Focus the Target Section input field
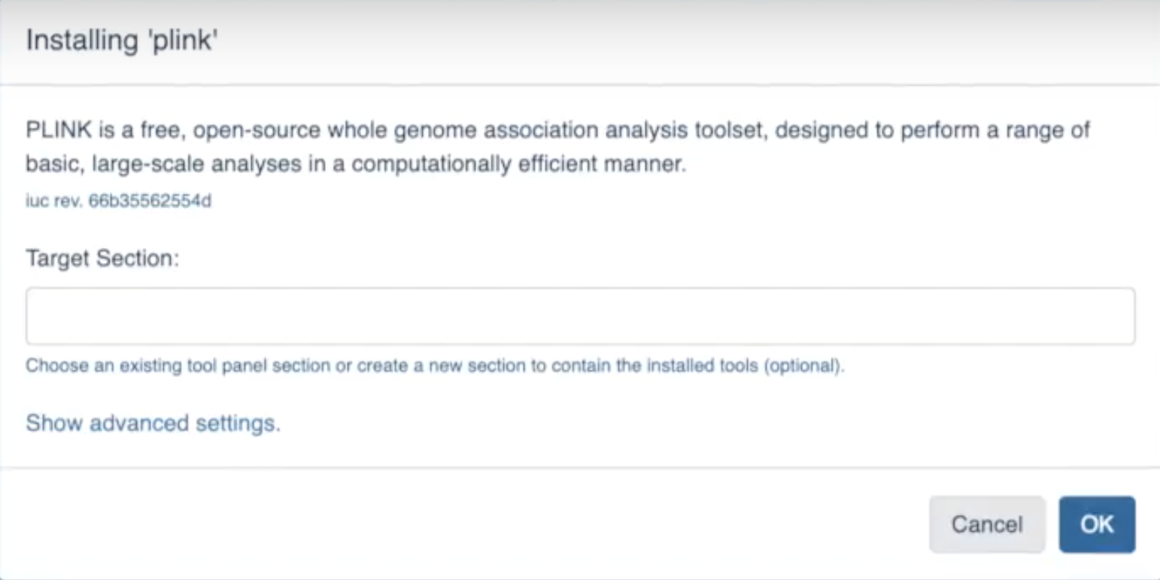The width and height of the screenshot is (1160, 580). pyautogui.click(x=580, y=316)
